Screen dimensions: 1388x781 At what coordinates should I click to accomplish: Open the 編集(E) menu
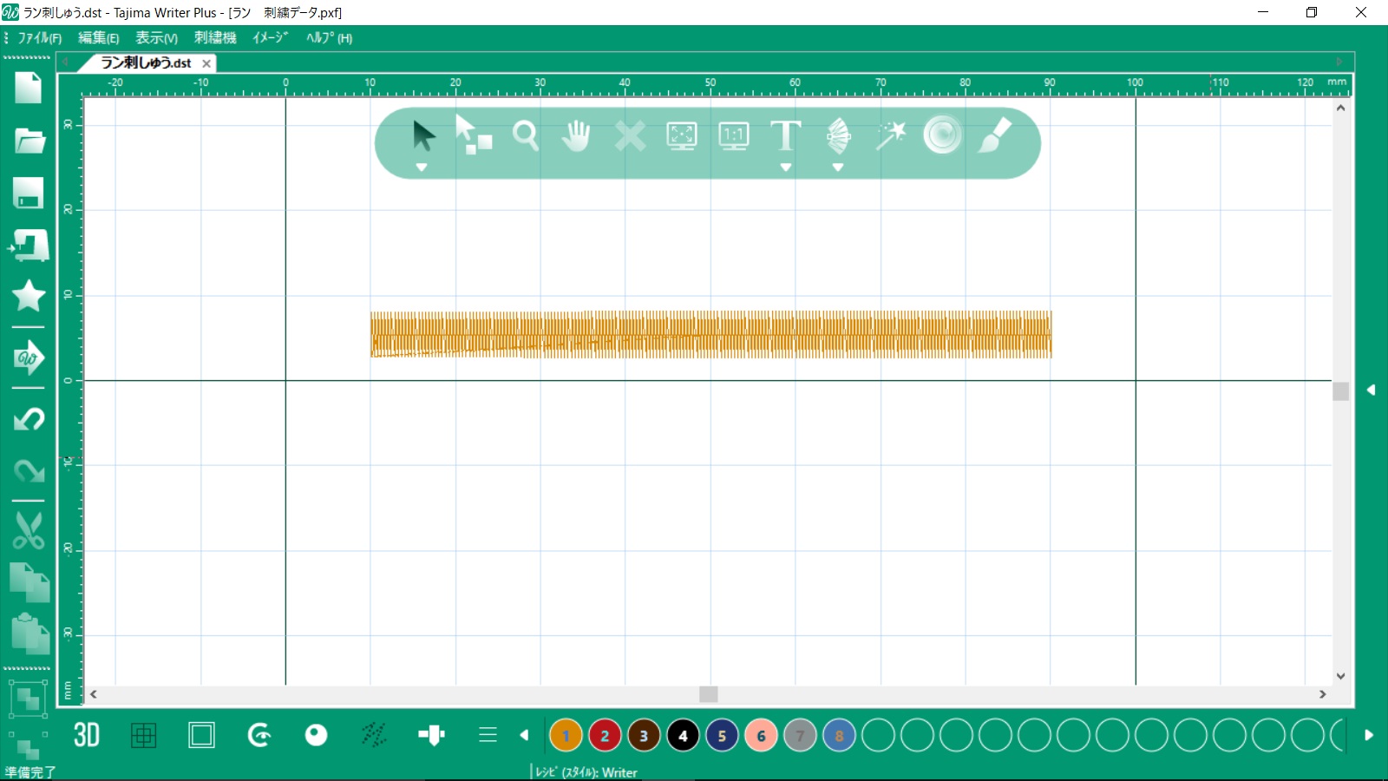click(x=98, y=37)
